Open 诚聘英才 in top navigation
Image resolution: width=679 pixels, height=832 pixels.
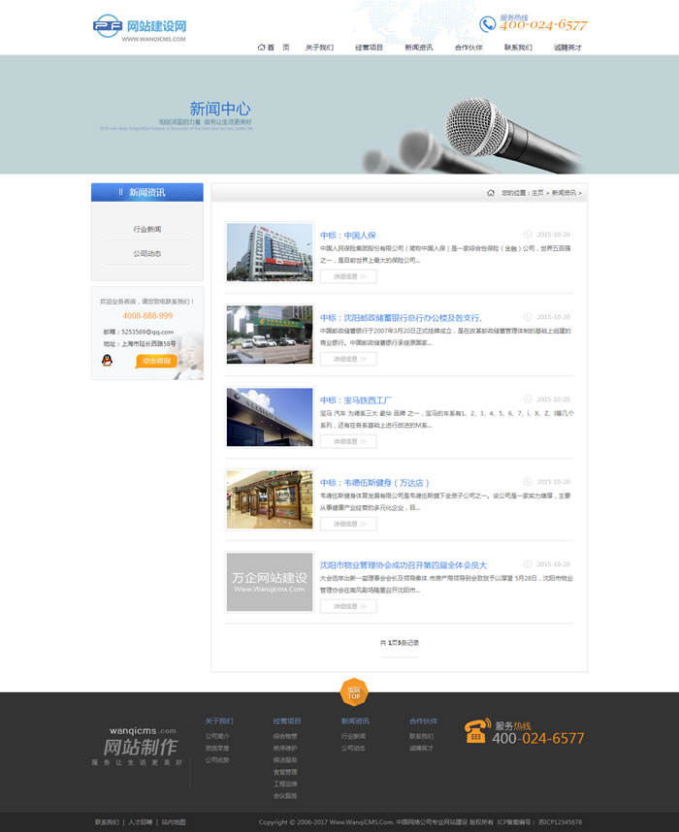click(568, 48)
